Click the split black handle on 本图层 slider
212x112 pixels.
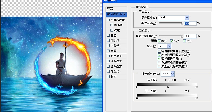[168, 87]
